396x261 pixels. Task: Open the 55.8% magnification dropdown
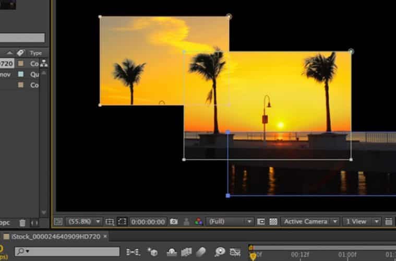[x=83, y=221]
